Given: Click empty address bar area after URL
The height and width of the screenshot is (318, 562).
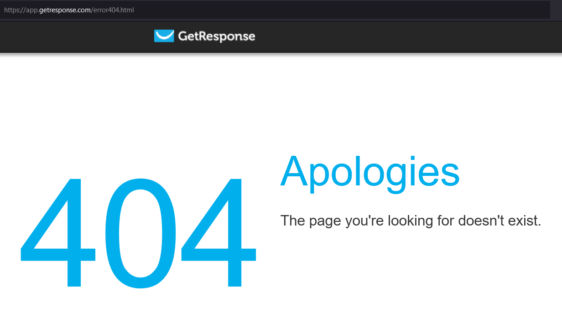Looking at the screenshot, I should tap(342, 10).
